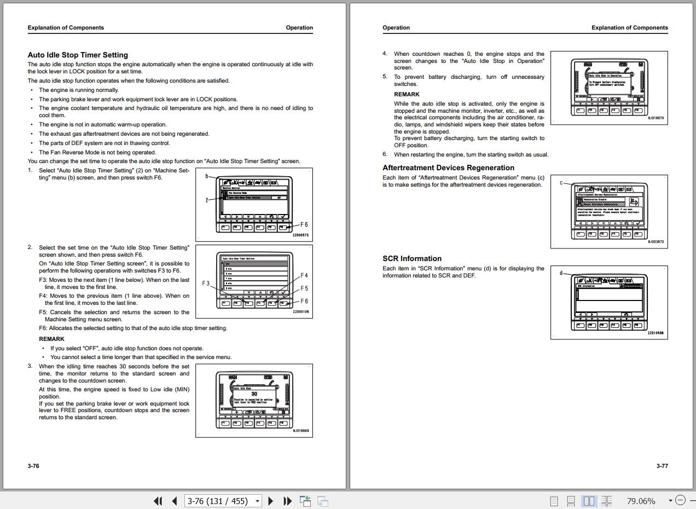Click the page number 3-76 footer
The width and height of the screenshot is (696, 509).
point(33,466)
